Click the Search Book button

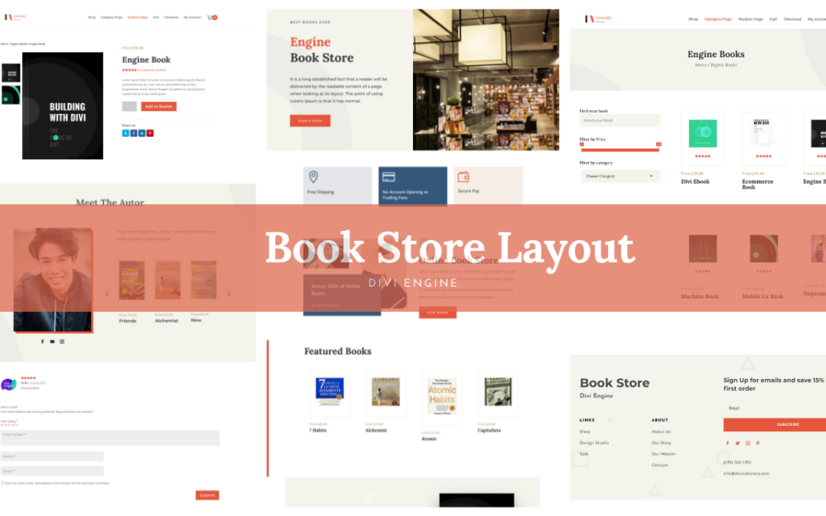point(311,121)
